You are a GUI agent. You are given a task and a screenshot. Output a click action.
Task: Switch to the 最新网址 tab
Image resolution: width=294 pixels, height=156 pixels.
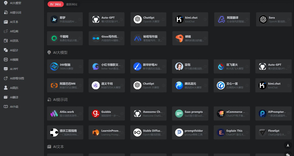click(x=72, y=4)
